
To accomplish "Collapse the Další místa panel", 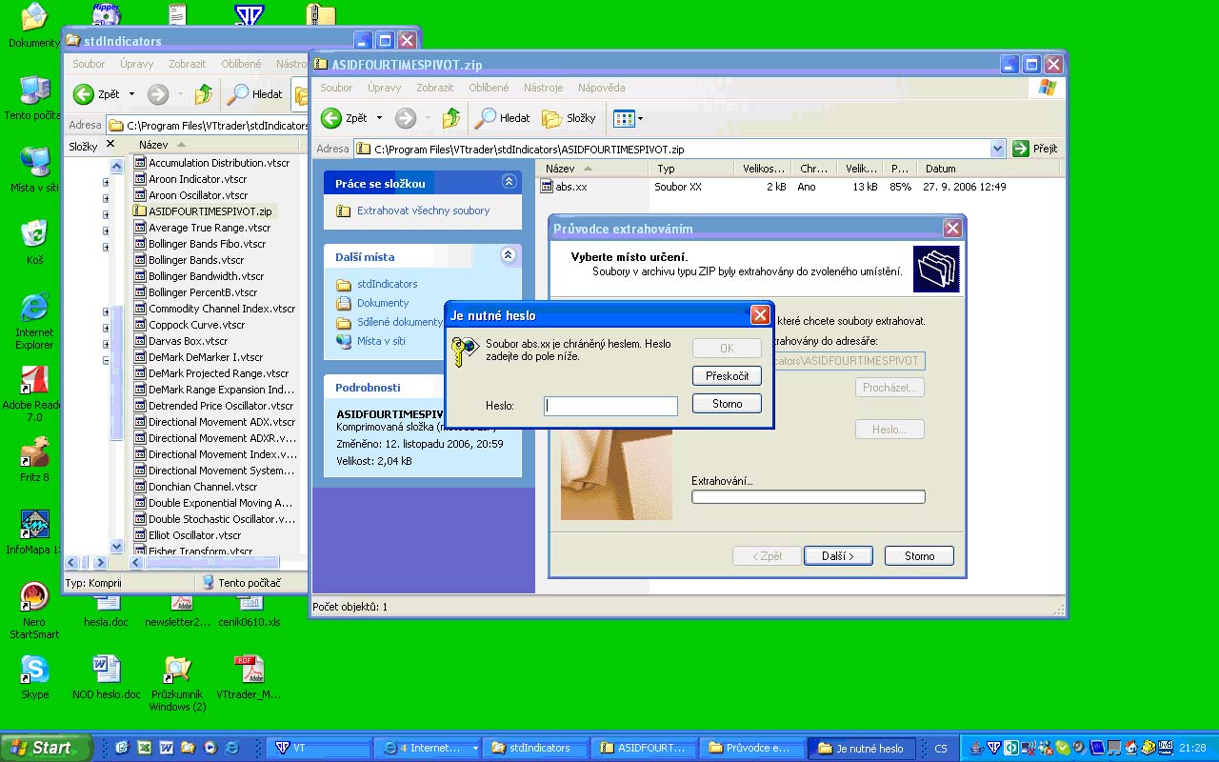I will click(509, 256).
